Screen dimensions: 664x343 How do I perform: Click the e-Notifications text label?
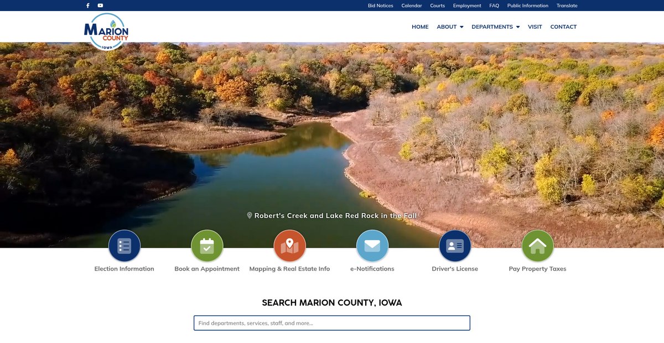pyautogui.click(x=372, y=269)
